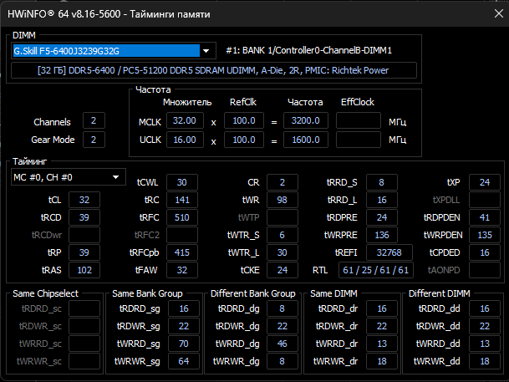
Task: Click the tCL value field
Action: click(84, 200)
